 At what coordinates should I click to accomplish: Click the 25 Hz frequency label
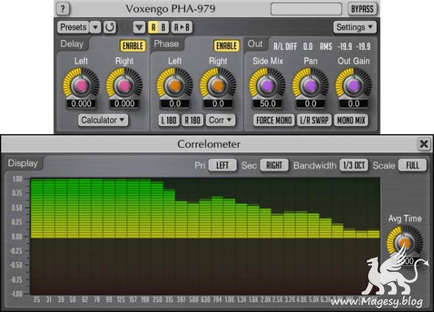pos(37,300)
